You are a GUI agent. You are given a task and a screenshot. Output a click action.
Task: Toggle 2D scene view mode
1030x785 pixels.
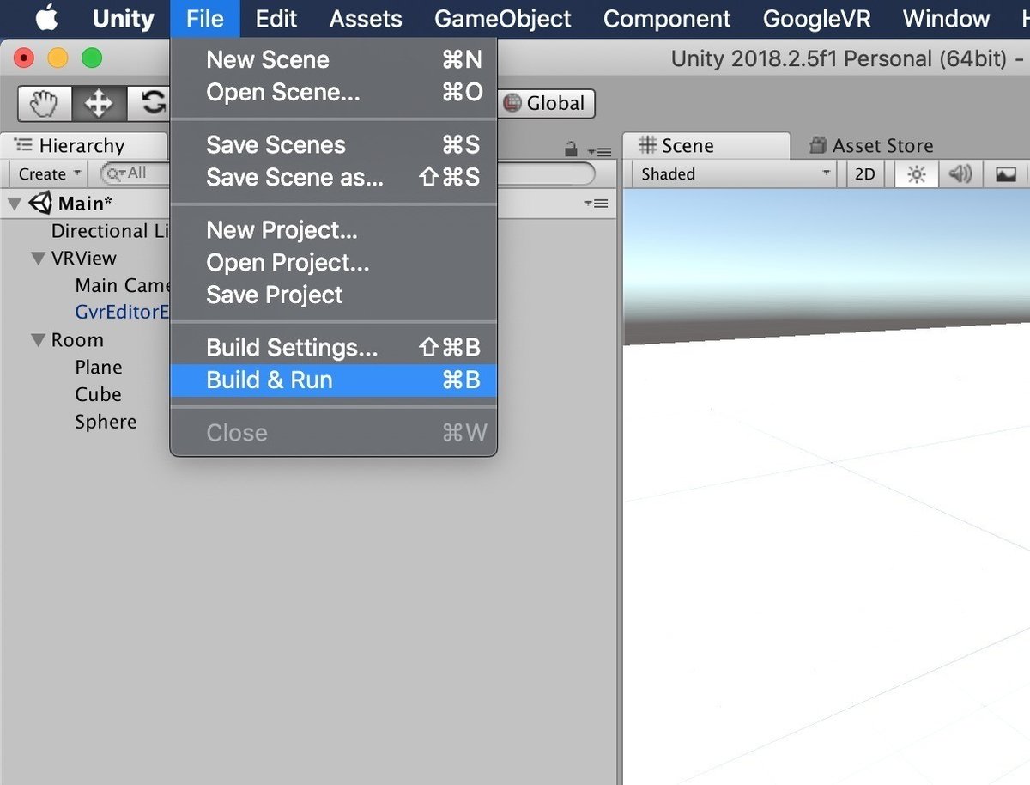coord(865,174)
